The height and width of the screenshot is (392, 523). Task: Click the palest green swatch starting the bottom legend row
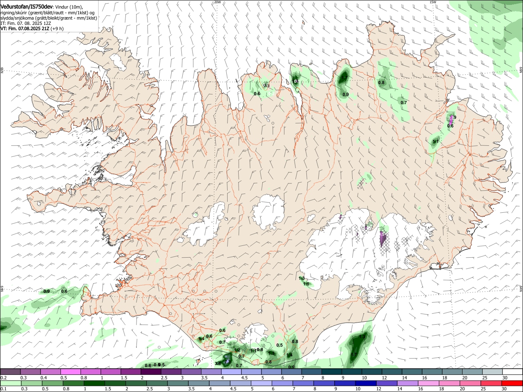(x=10, y=383)
